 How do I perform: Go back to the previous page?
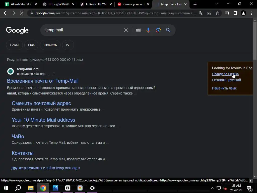6,13
